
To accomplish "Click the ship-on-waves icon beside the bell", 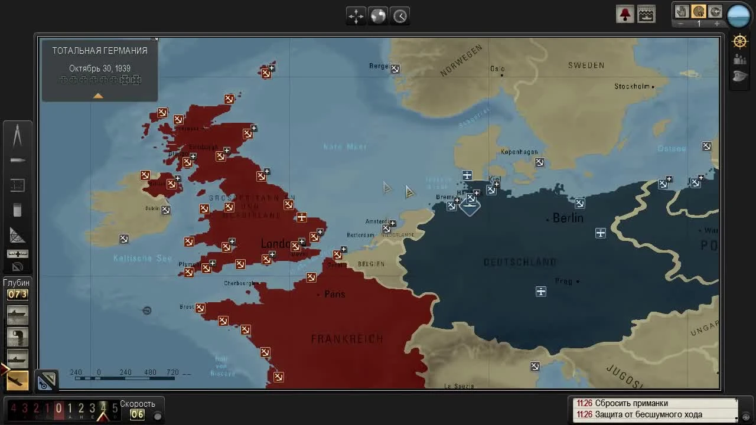I will (x=646, y=14).
